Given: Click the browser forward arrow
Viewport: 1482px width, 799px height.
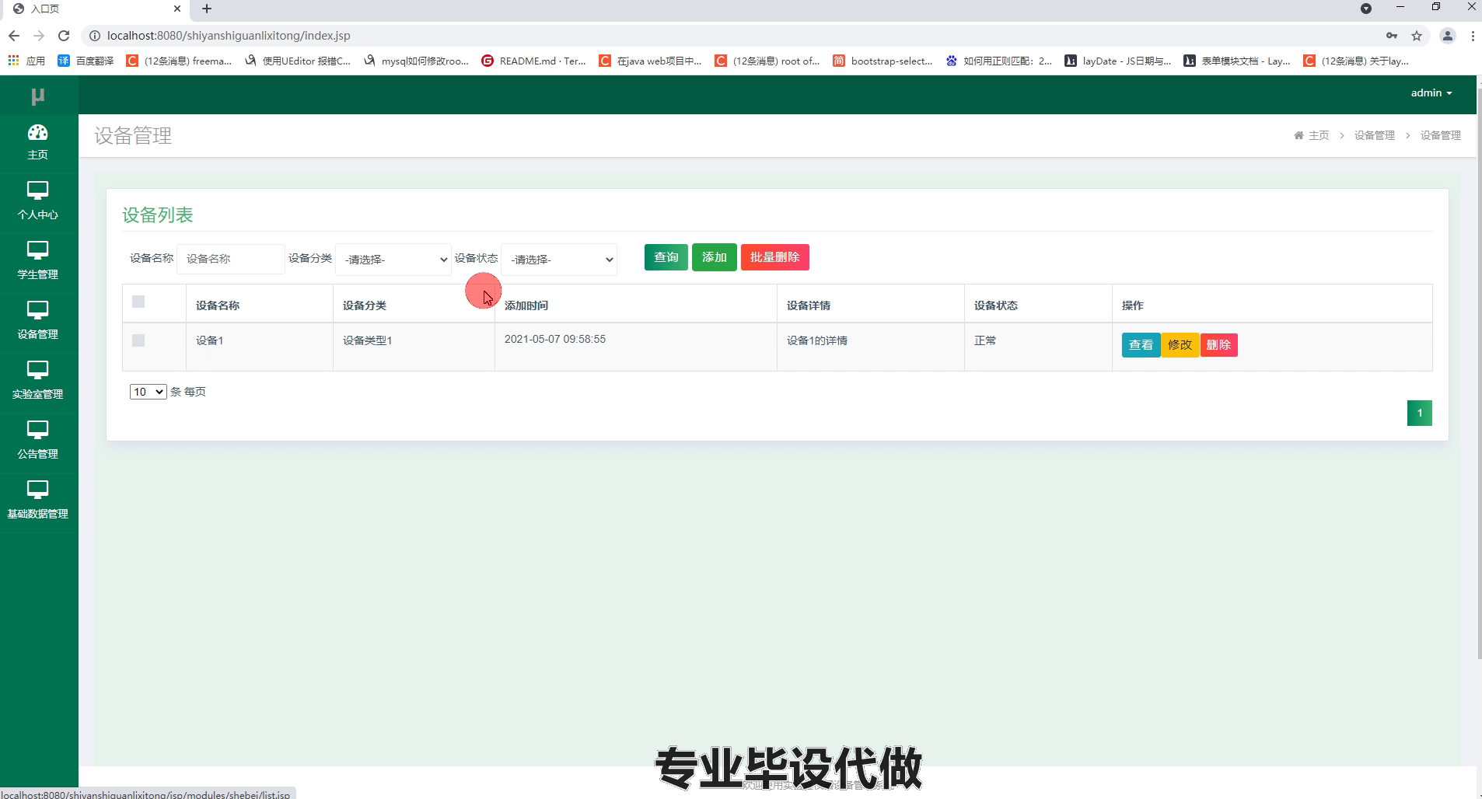Looking at the screenshot, I should [39, 36].
